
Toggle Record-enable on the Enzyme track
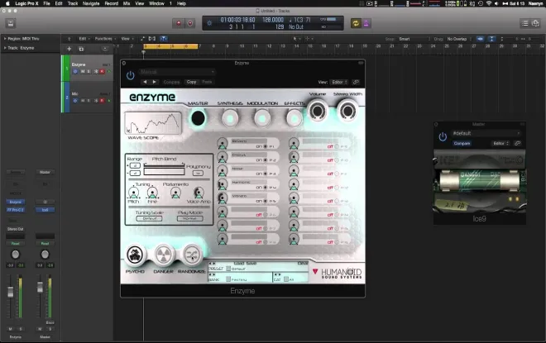pyautogui.click(x=102, y=71)
